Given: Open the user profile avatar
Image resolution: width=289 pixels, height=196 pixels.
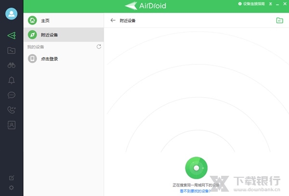Looking at the screenshot, I should 12,14.
